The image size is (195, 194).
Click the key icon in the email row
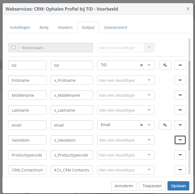(x=165, y=125)
